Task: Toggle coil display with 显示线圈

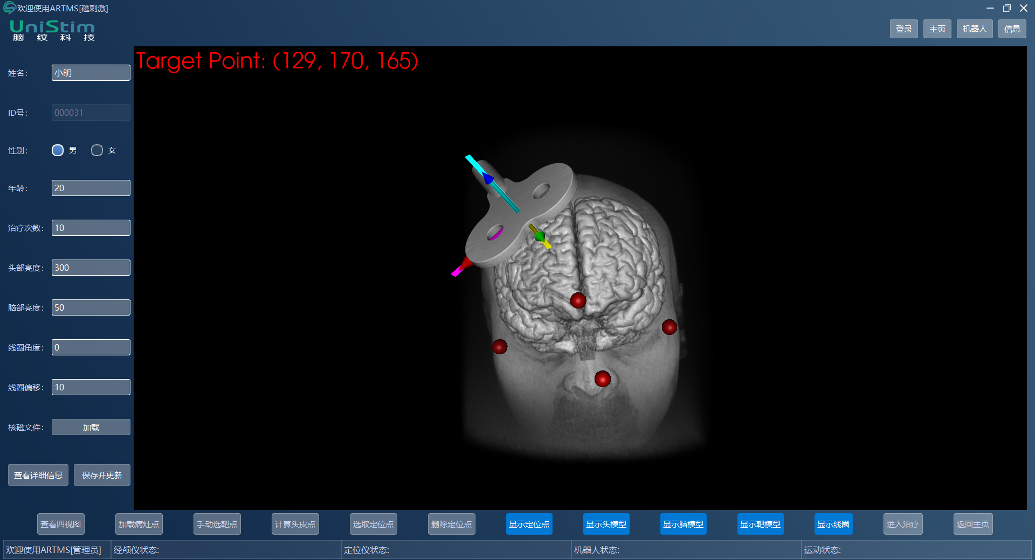Action: tap(833, 524)
